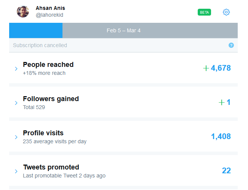Image resolution: width=248 pixels, height=190 pixels.
Task: Click the People reached heading
Action: point(48,65)
